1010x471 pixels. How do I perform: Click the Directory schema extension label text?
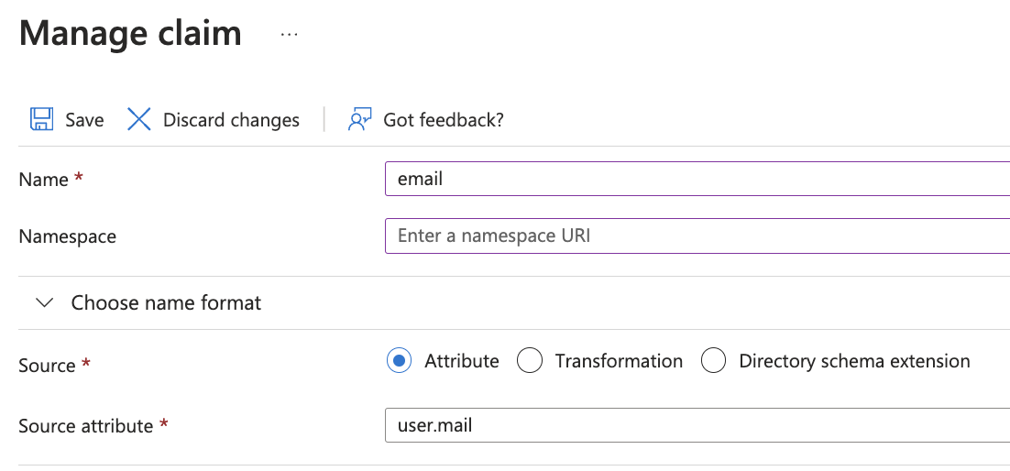pos(854,361)
